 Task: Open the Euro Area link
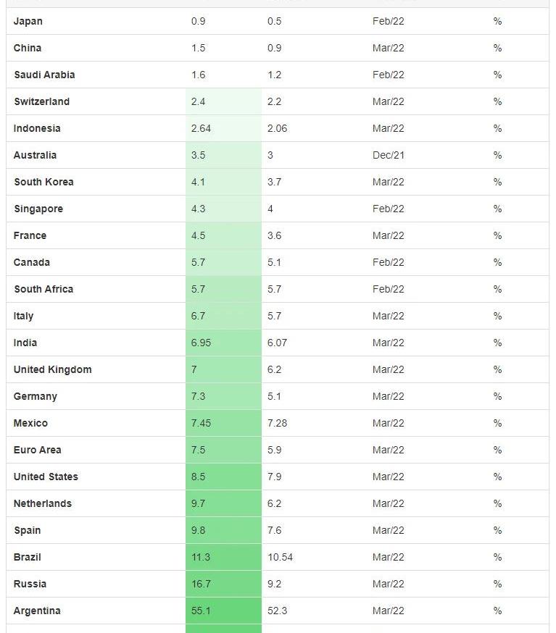click(x=38, y=450)
